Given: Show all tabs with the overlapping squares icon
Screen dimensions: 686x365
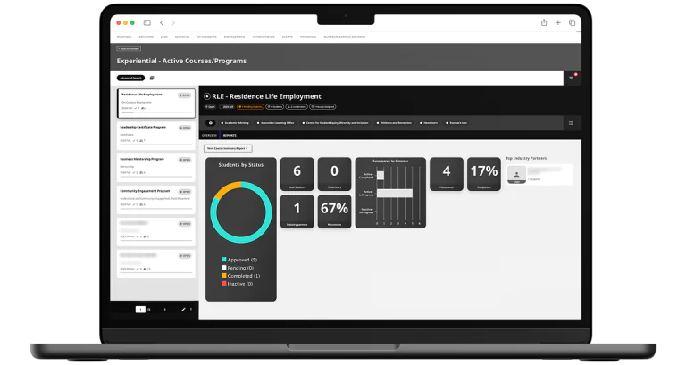Looking at the screenshot, I should coord(572,22).
